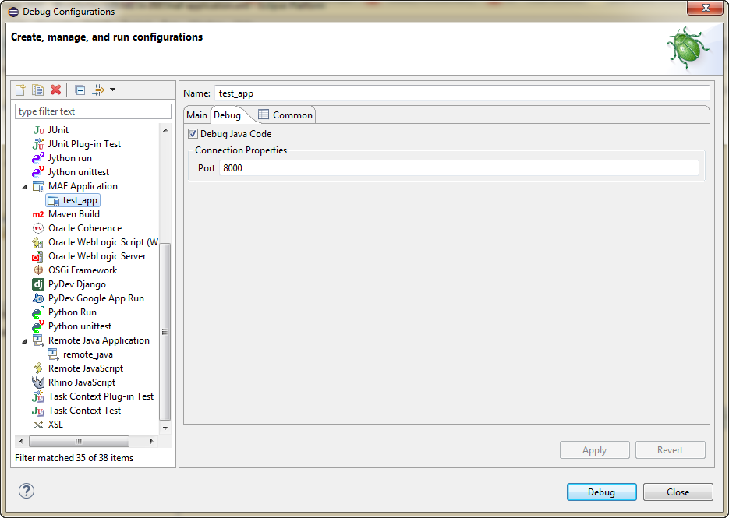Click the PyDev Google App Run icon
This screenshot has width=729, height=518.
click(38, 298)
